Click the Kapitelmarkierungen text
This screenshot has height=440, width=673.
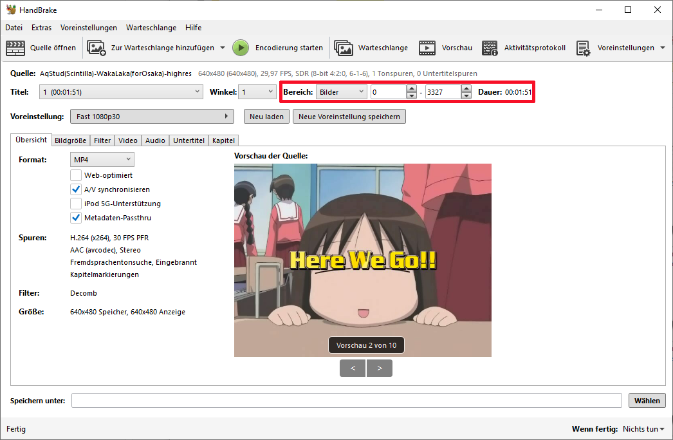pos(105,274)
